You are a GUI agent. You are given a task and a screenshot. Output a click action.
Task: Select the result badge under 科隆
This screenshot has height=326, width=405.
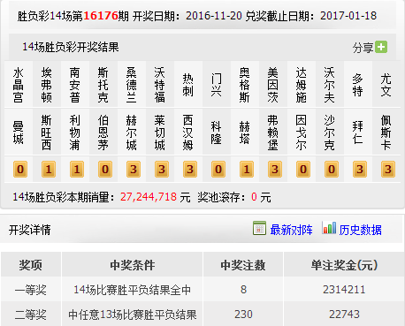218,170
